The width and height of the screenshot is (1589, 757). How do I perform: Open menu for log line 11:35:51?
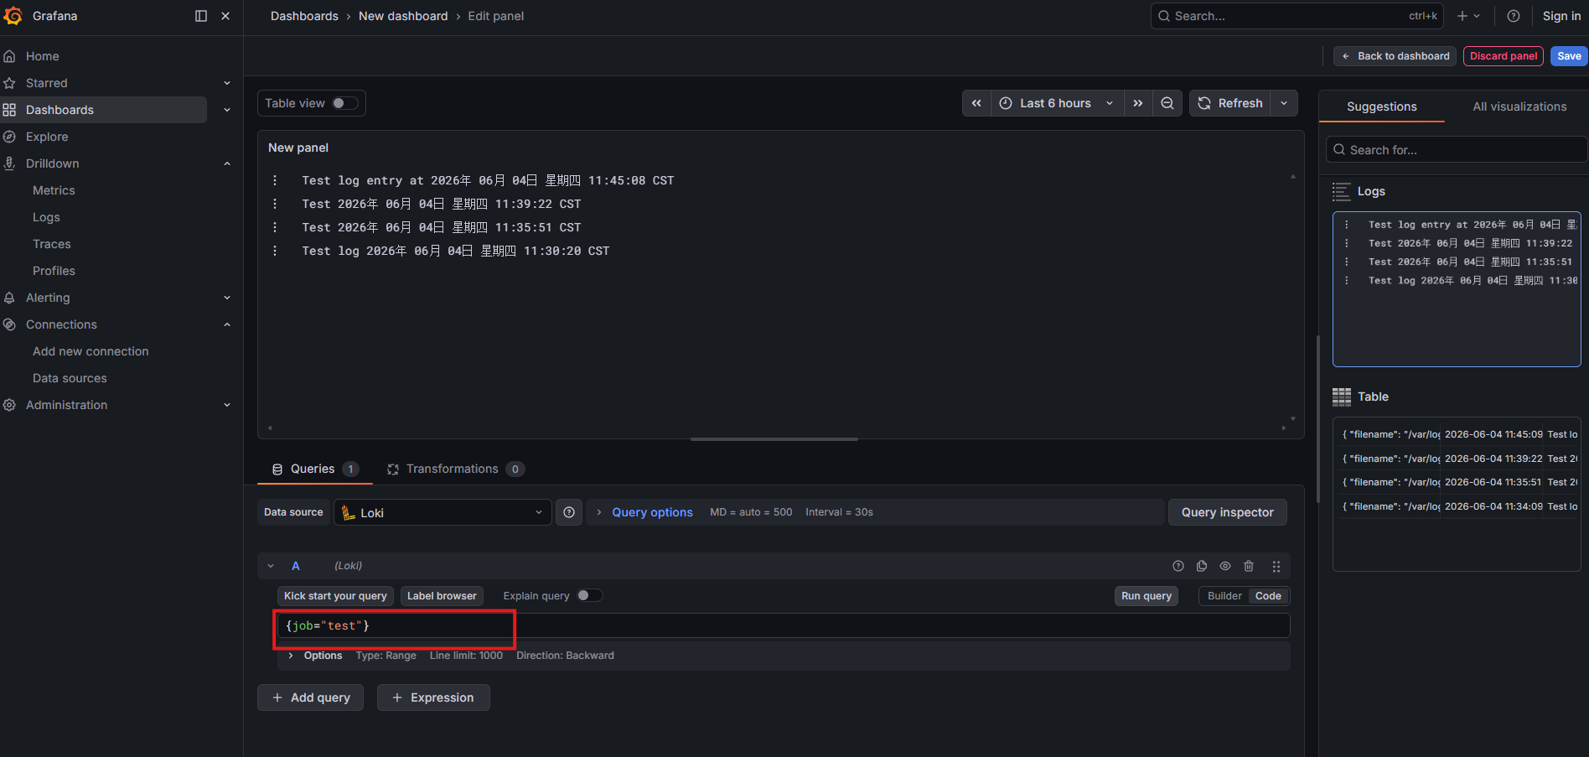point(275,227)
